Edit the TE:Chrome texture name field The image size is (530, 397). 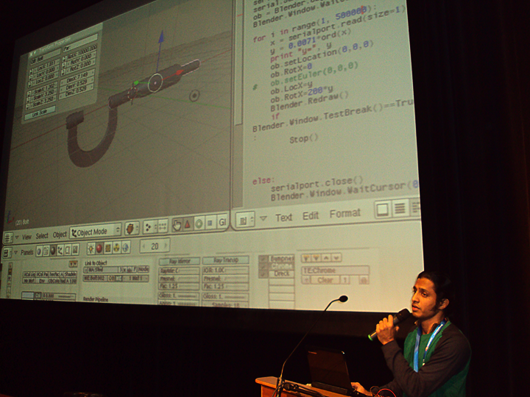point(335,271)
